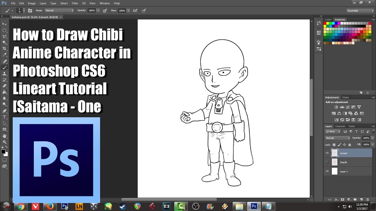Open the layer blend mode Normal dropdown

pos(338,138)
